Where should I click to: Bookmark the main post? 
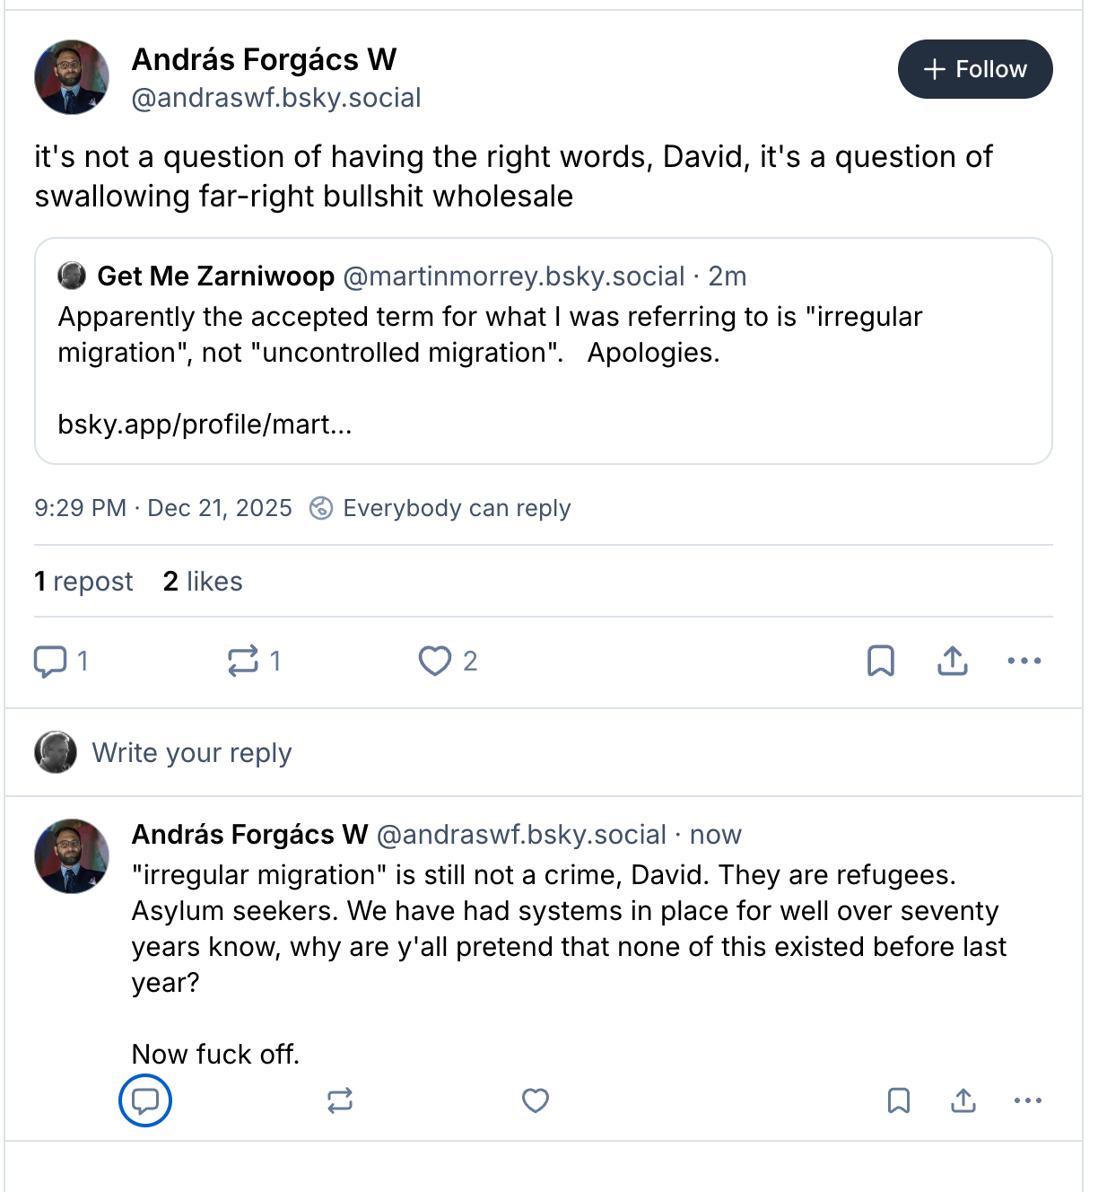(880, 662)
